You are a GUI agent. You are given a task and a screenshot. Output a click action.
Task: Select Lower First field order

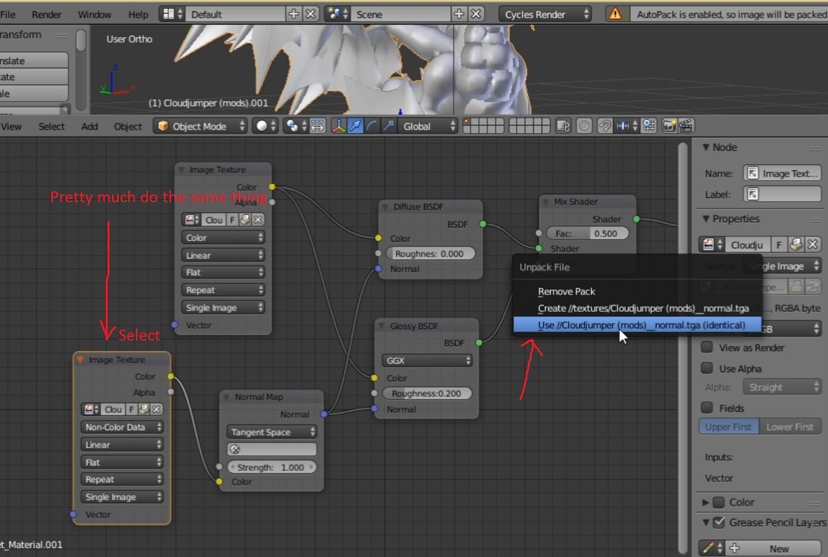[x=790, y=427]
